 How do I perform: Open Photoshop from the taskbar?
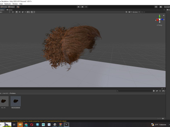point(49,125)
